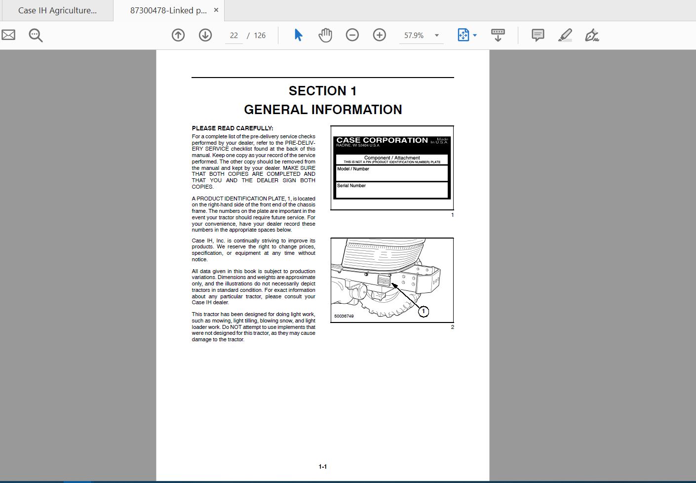The height and width of the screenshot is (483, 696).
Task: Activate the selection arrow tool
Action: [298, 35]
